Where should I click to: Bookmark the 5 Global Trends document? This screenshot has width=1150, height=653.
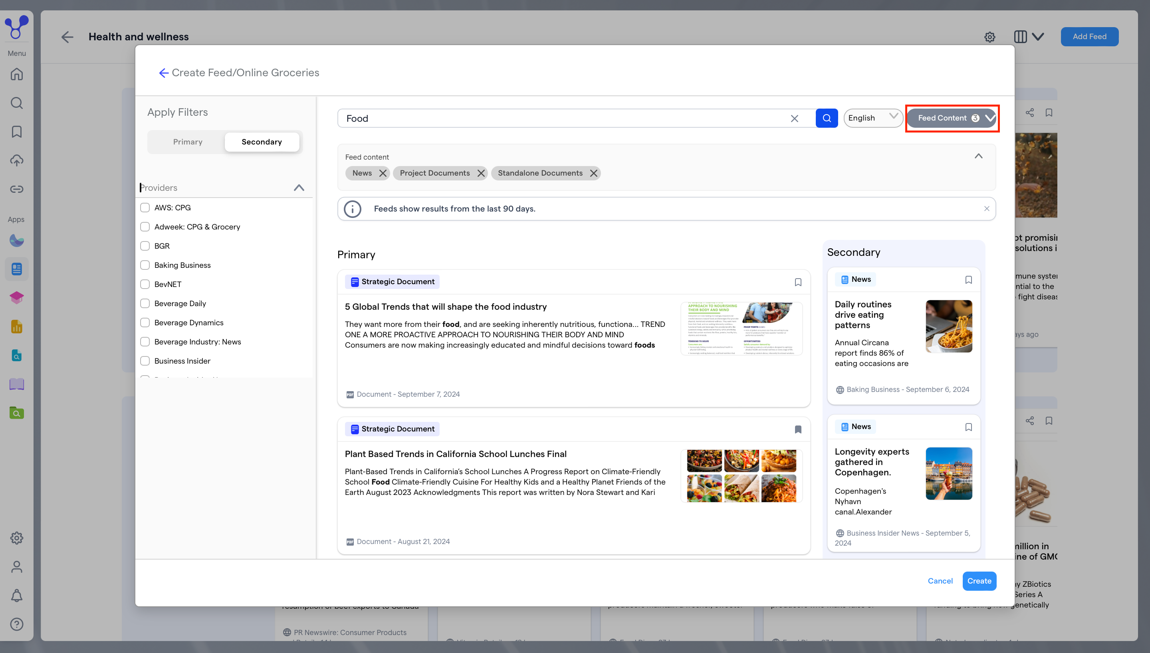coord(798,282)
